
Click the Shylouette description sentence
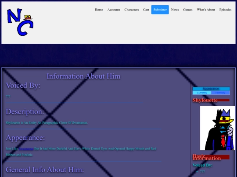click(x=47, y=123)
